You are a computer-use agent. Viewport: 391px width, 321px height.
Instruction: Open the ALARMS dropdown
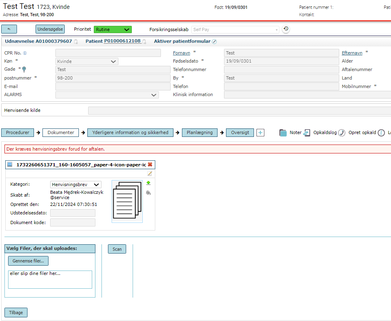coord(107,95)
